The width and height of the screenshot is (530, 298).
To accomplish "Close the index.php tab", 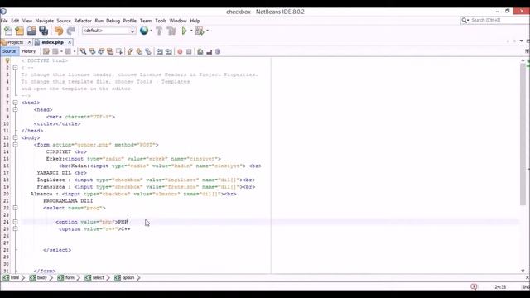I will tap(70, 42).
